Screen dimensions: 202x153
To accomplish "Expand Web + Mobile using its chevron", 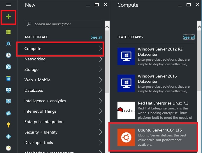I will (101, 80).
